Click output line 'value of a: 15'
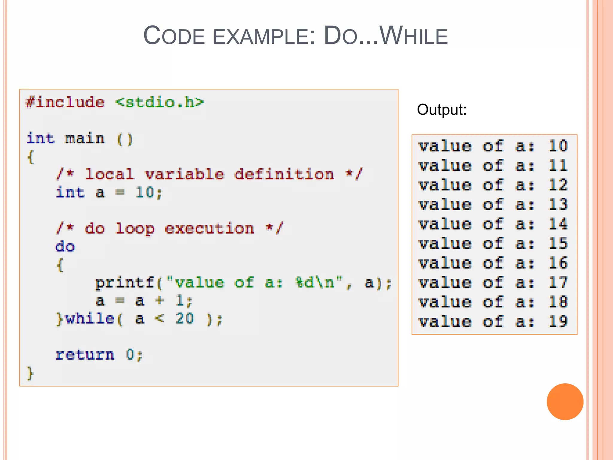 [x=493, y=244]
